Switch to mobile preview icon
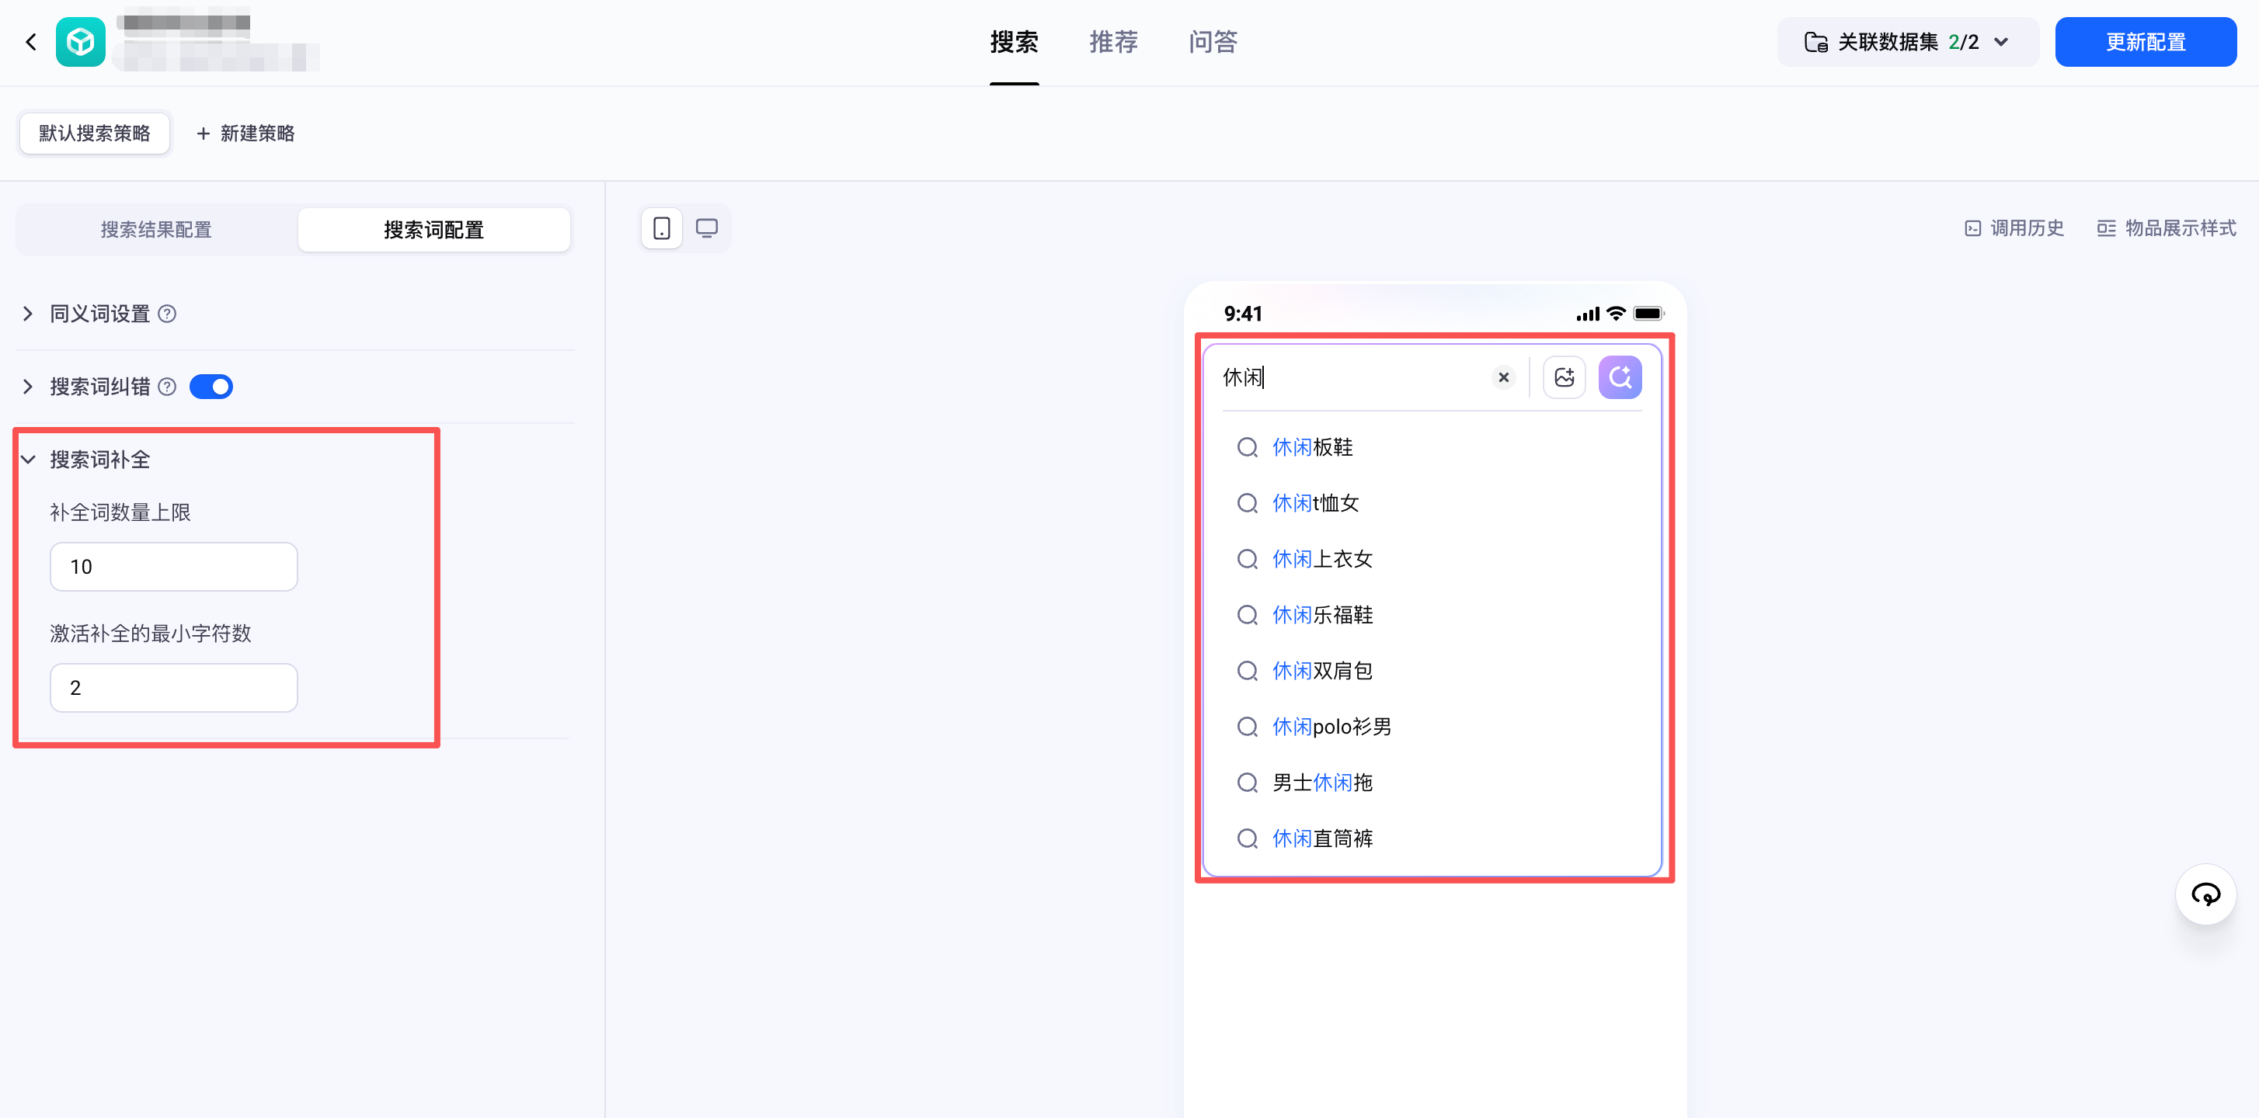This screenshot has width=2259, height=1118. (x=662, y=229)
